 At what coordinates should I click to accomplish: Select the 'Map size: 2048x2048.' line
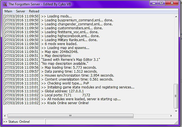(x=41, y=52)
